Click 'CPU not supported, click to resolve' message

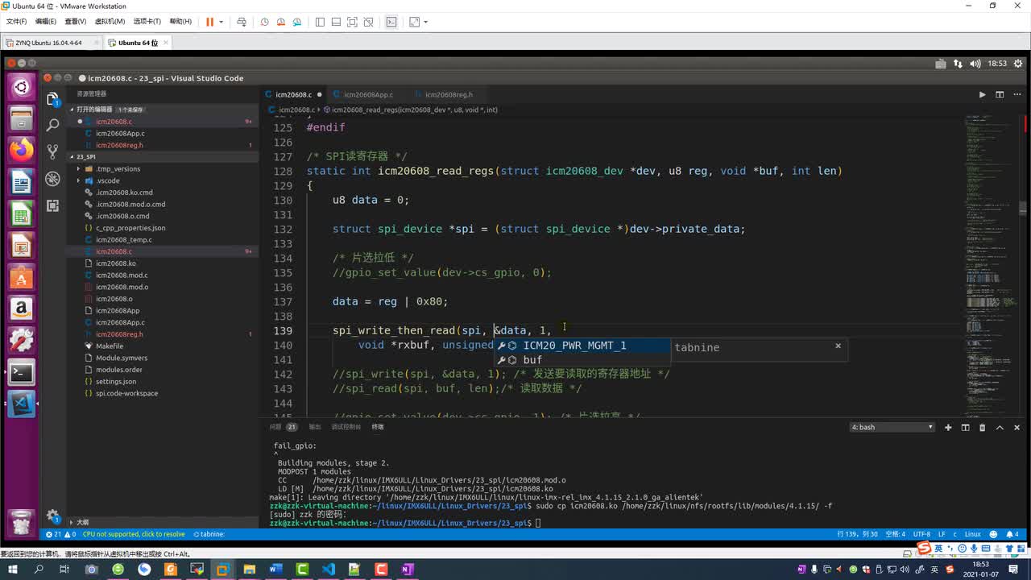click(x=134, y=534)
